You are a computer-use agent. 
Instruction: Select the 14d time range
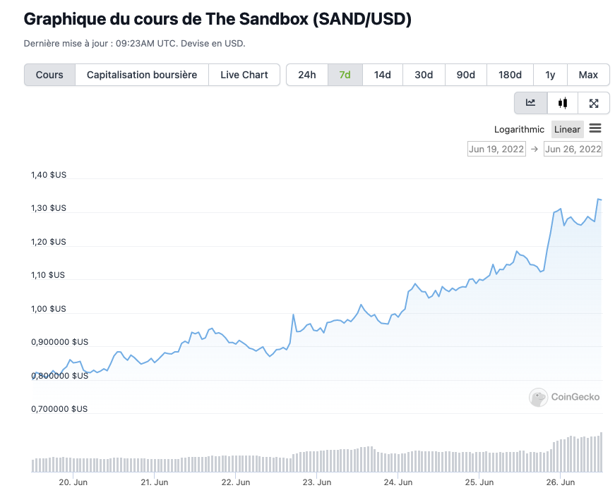pyautogui.click(x=383, y=75)
